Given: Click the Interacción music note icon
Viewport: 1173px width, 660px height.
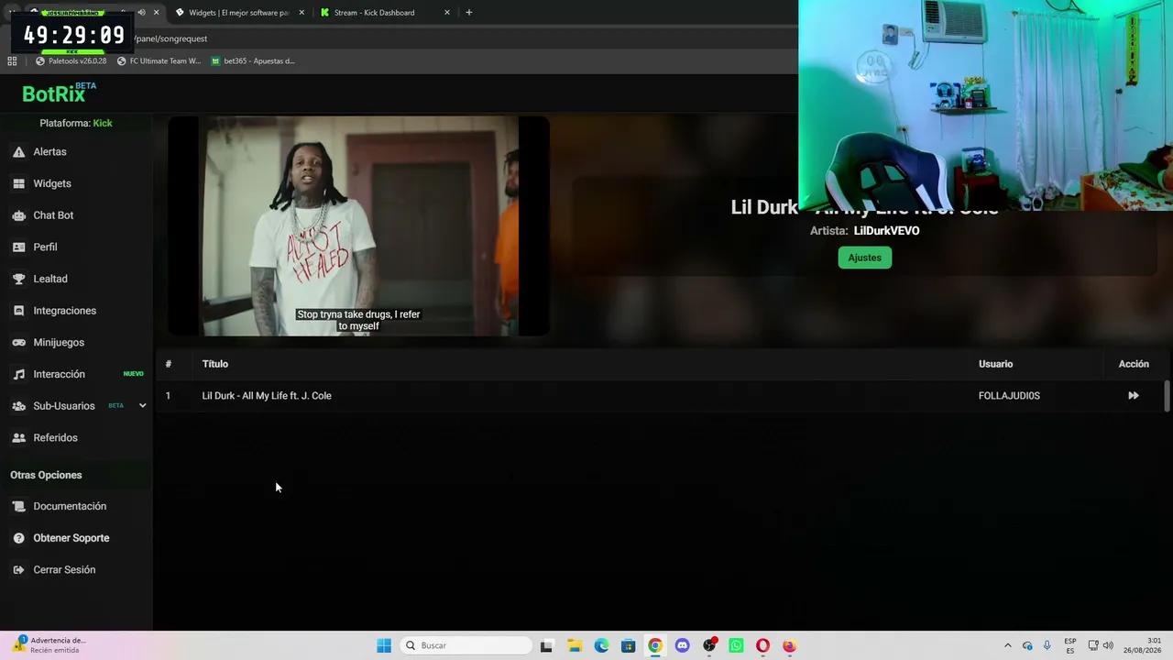Looking at the screenshot, I should [18, 374].
